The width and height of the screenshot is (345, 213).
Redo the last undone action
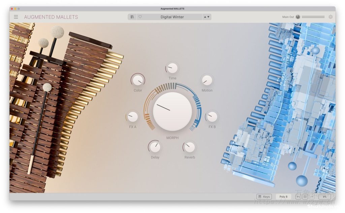[312, 197]
